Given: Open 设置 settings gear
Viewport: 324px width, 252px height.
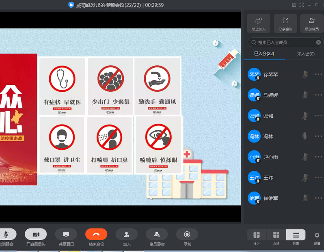Looking at the screenshot, I should pyautogui.click(x=317, y=235).
